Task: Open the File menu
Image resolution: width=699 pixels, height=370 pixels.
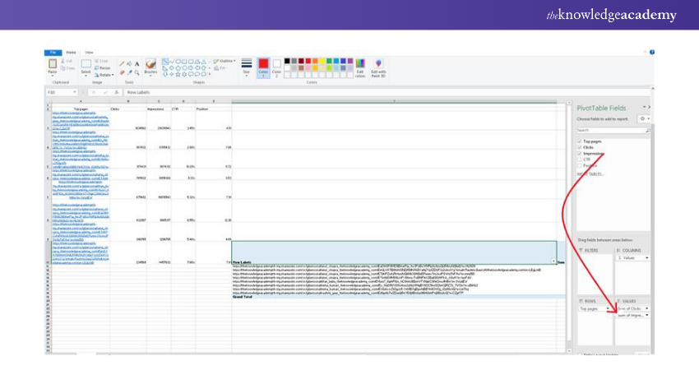Action: [x=51, y=52]
